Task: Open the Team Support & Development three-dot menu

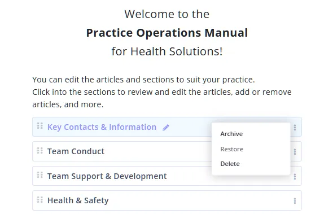Action: (x=295, y=177)
